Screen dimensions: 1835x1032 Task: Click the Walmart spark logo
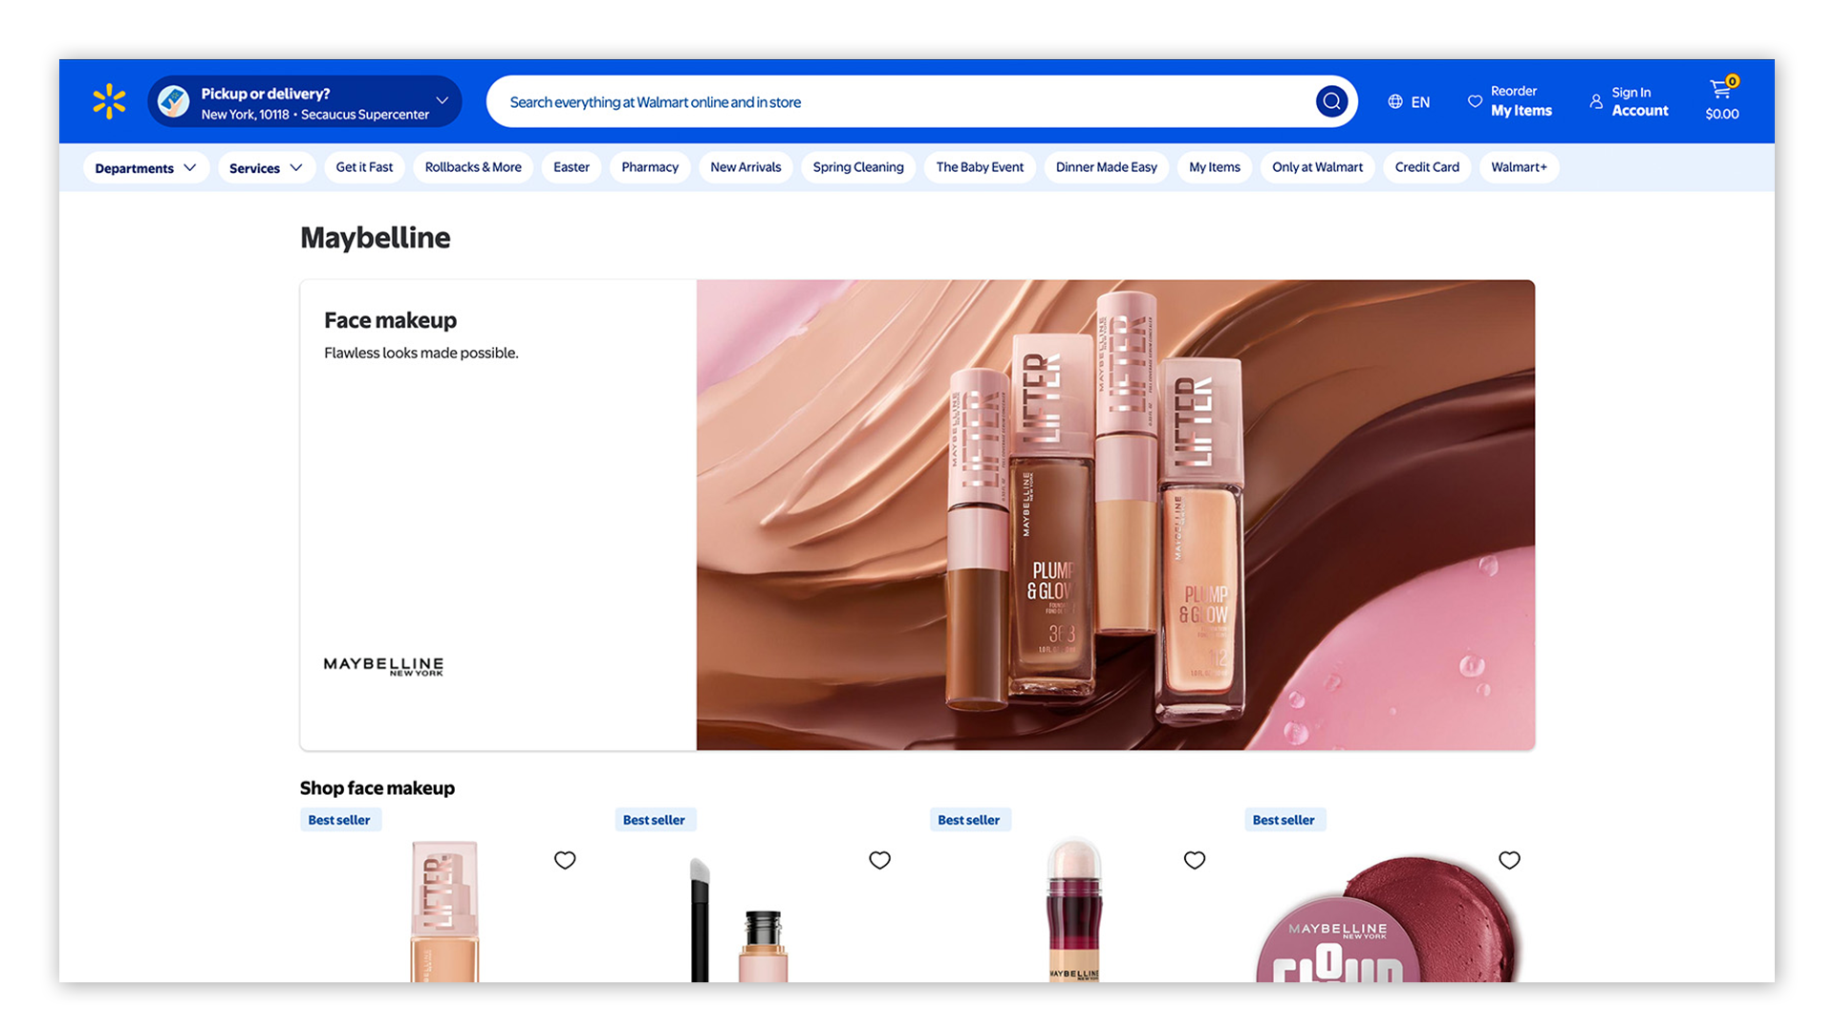point(109,101)
